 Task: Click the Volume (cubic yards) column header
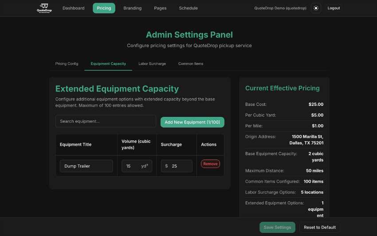[136, 144]
